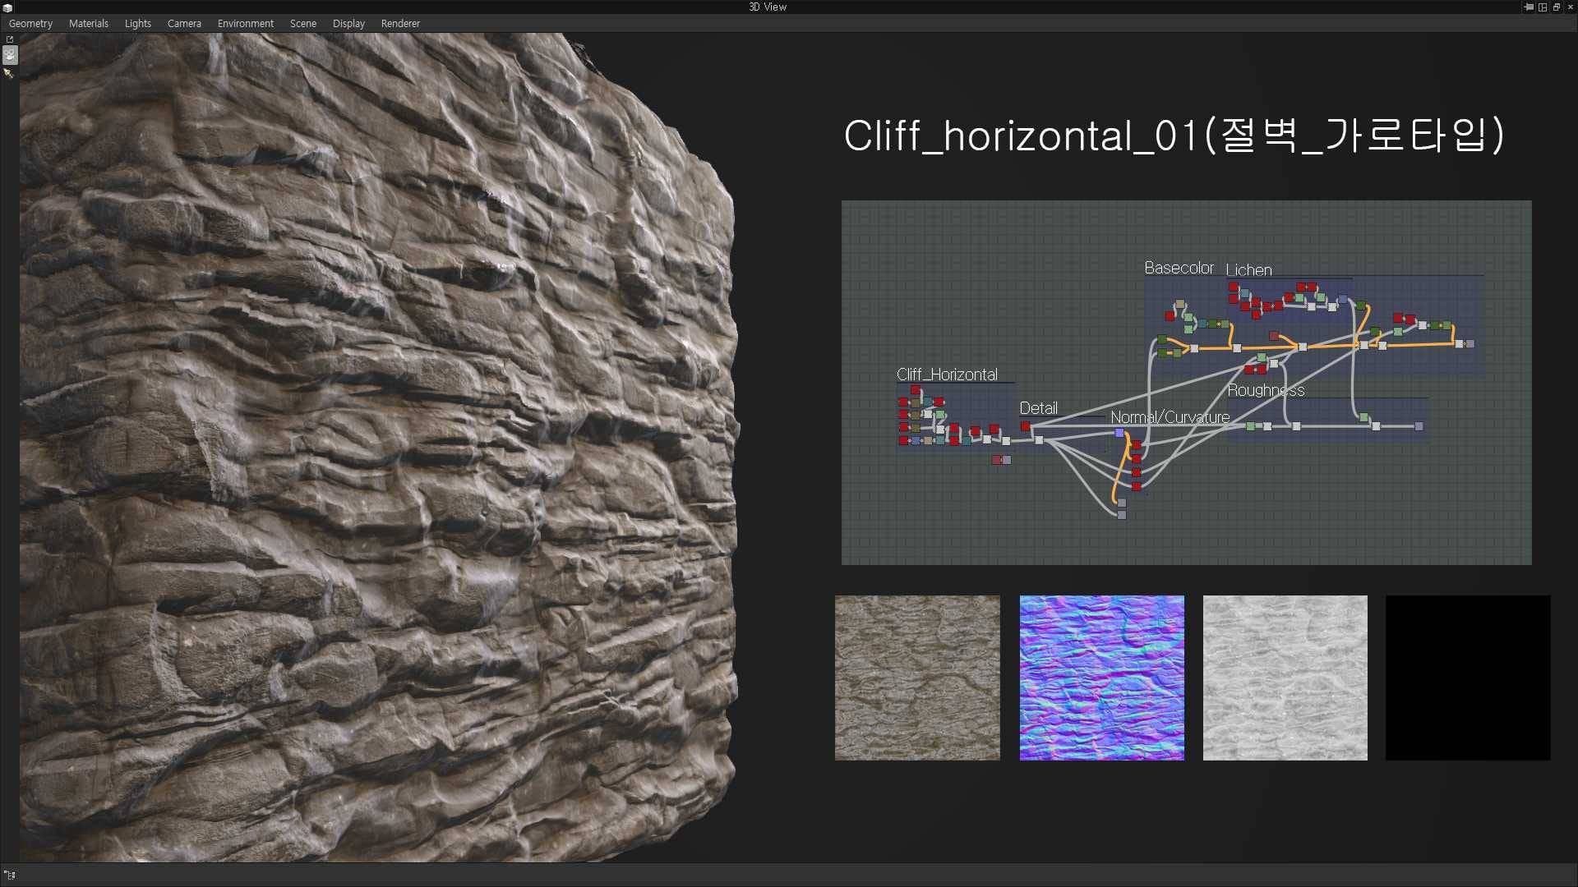Click the gray roughness map thumbnail
The image size is (1578, 887).
pyautogui.click(x=1285, y=678)
